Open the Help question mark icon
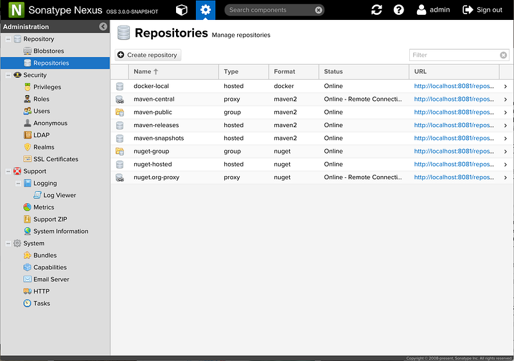514x361 pixels. 398,10
